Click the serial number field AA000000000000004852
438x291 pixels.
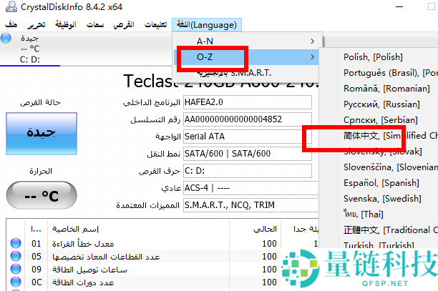coord(248,119)
